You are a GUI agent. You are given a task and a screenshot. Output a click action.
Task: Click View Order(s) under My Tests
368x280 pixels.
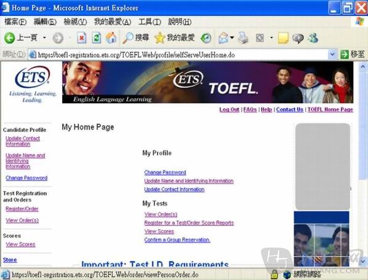161,214
